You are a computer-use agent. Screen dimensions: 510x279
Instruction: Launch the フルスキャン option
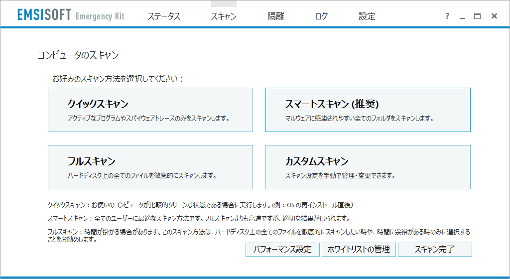tap(150, 167)
